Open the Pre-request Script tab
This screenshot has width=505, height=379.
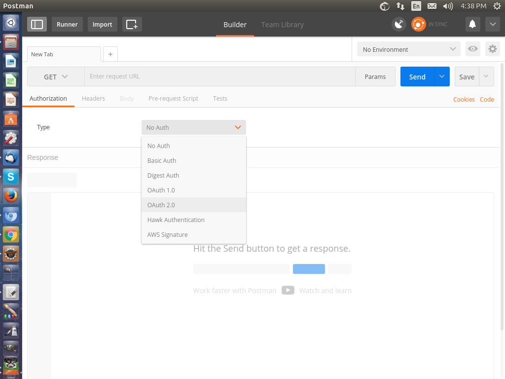point(173,99)
